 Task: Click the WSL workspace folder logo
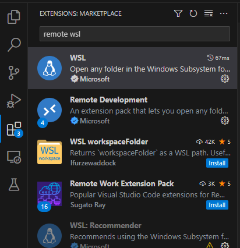coord(50,152)
